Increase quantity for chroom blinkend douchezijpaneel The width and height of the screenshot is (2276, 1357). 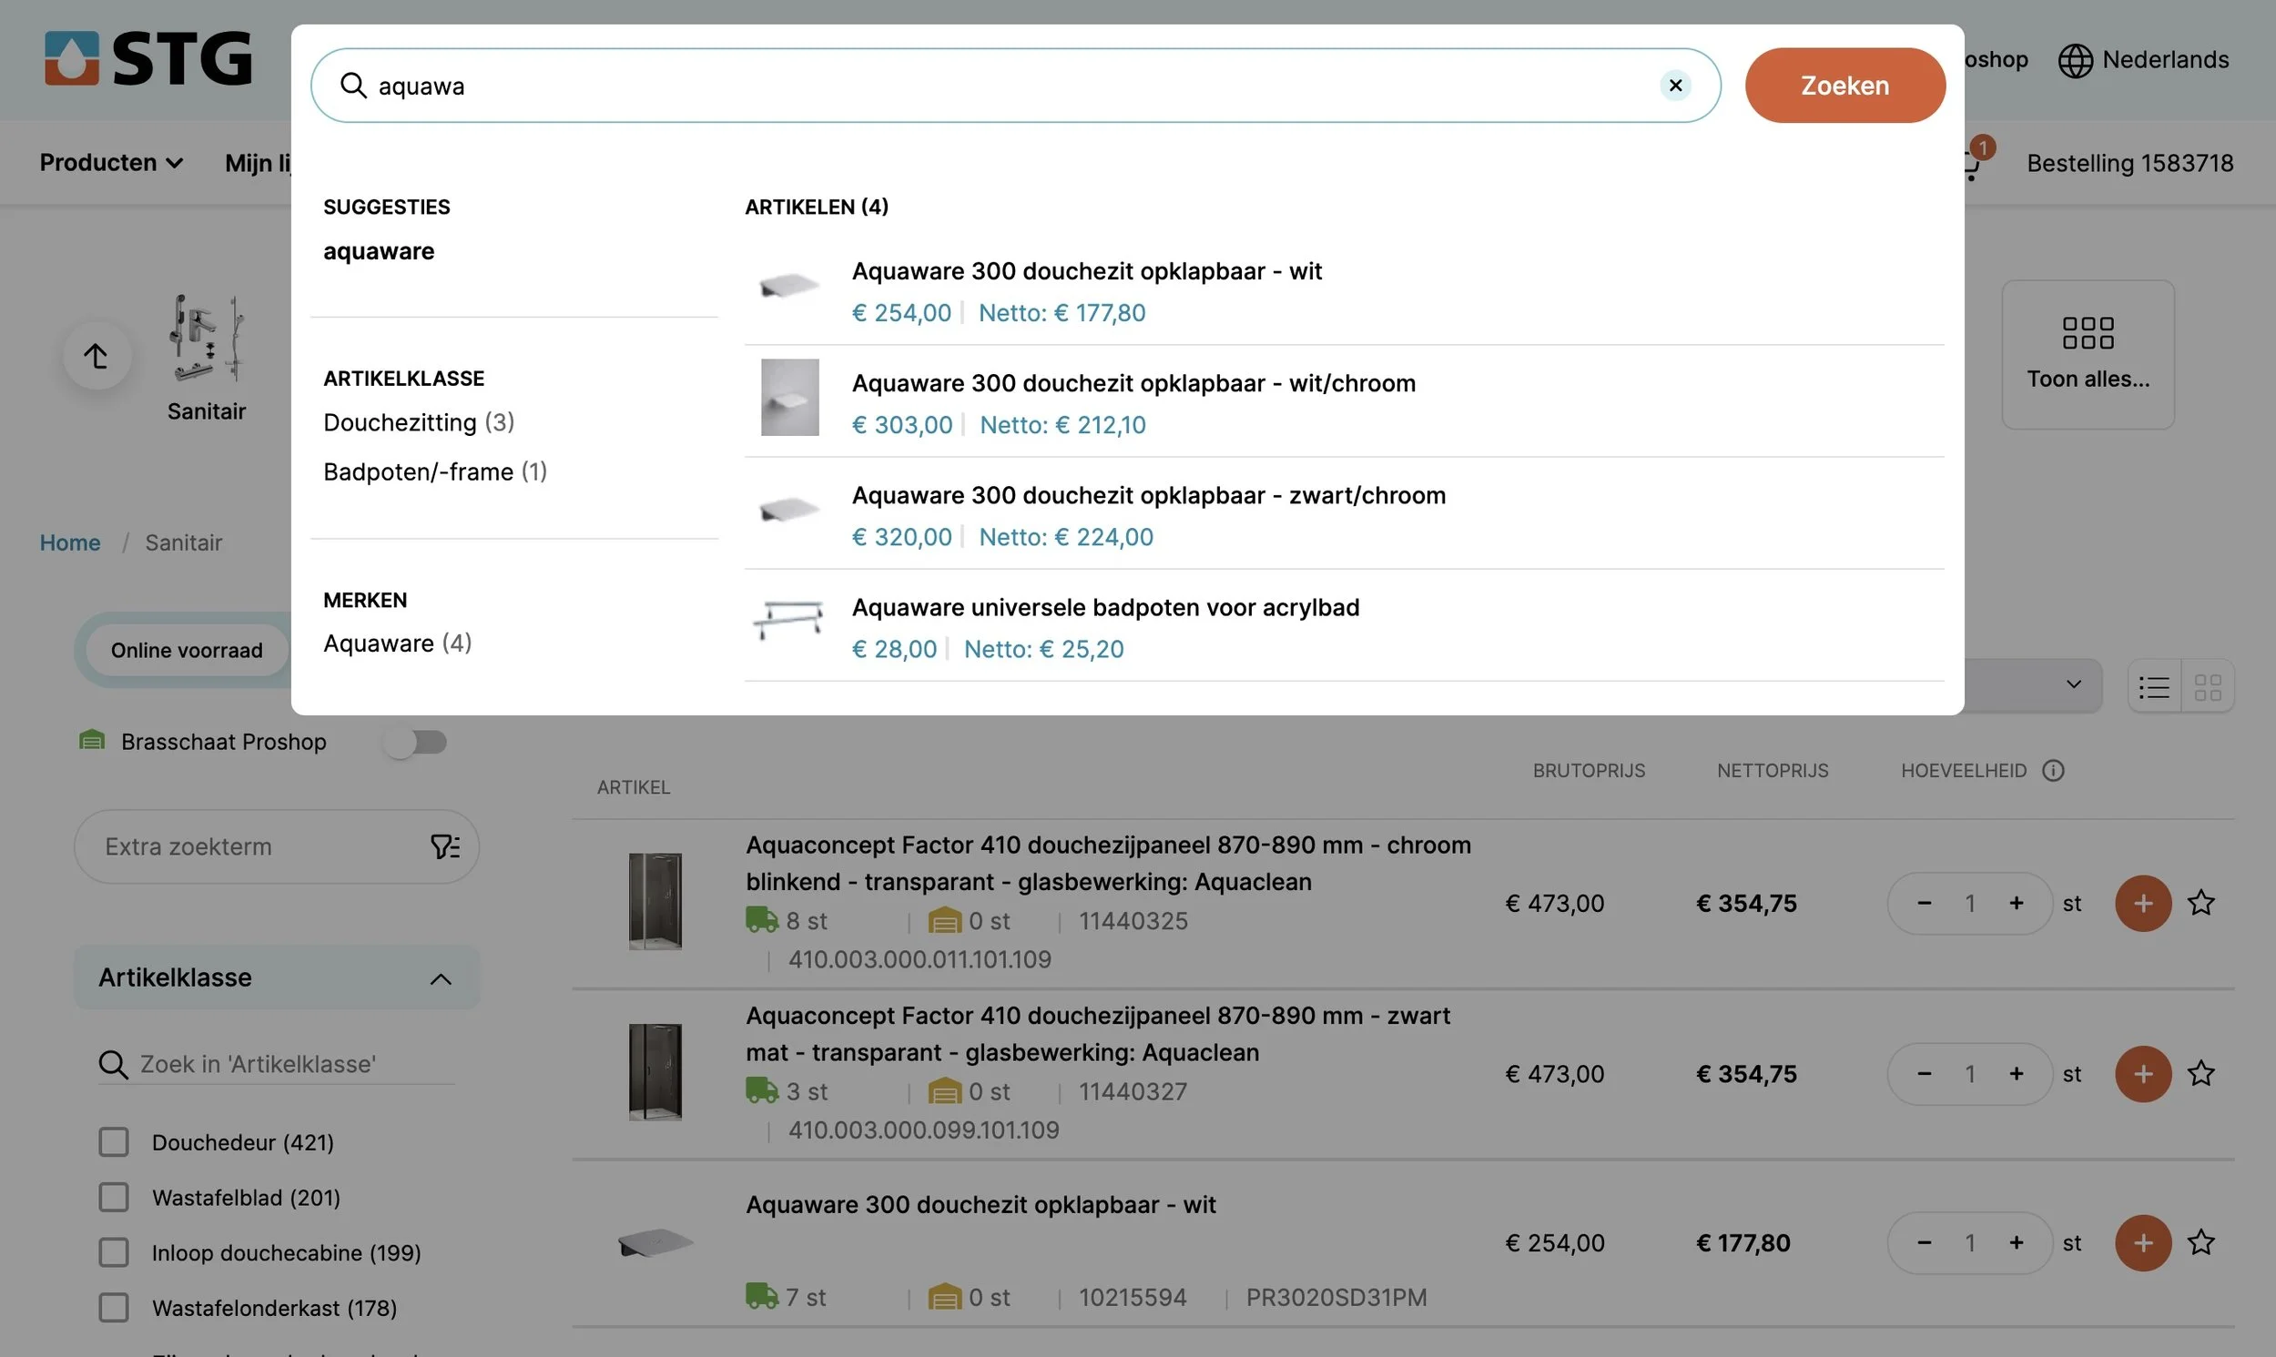[x=2016, y=904]
